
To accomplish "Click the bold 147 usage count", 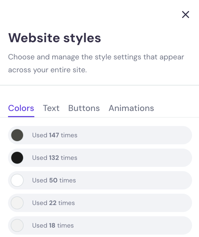I will point(54,135).
